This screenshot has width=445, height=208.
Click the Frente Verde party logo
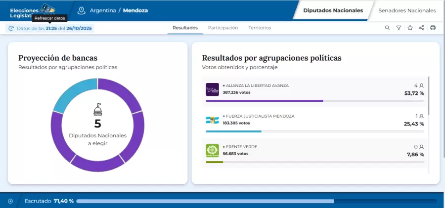[x=212, y=151]
